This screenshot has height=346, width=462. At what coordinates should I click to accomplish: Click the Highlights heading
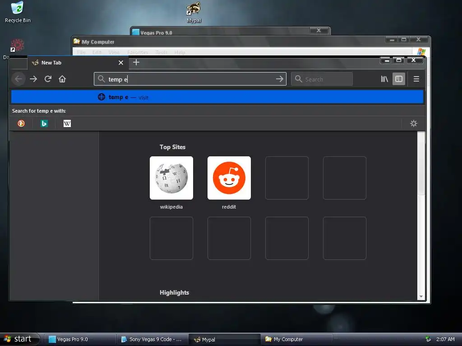[x=174, y=292]
